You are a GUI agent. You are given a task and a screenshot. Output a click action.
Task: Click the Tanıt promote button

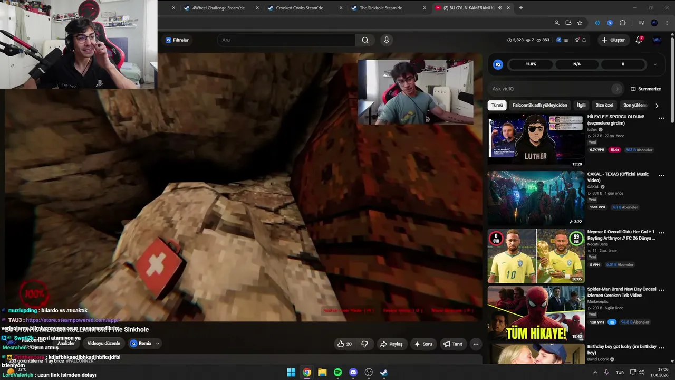click(453, 344)
